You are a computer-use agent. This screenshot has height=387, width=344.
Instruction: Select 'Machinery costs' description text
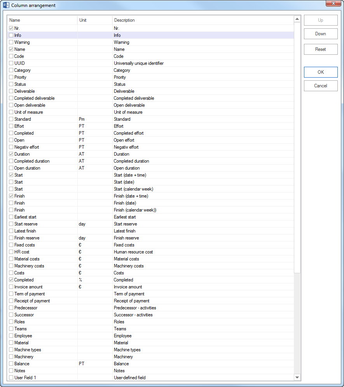click(x=129, y=266)
